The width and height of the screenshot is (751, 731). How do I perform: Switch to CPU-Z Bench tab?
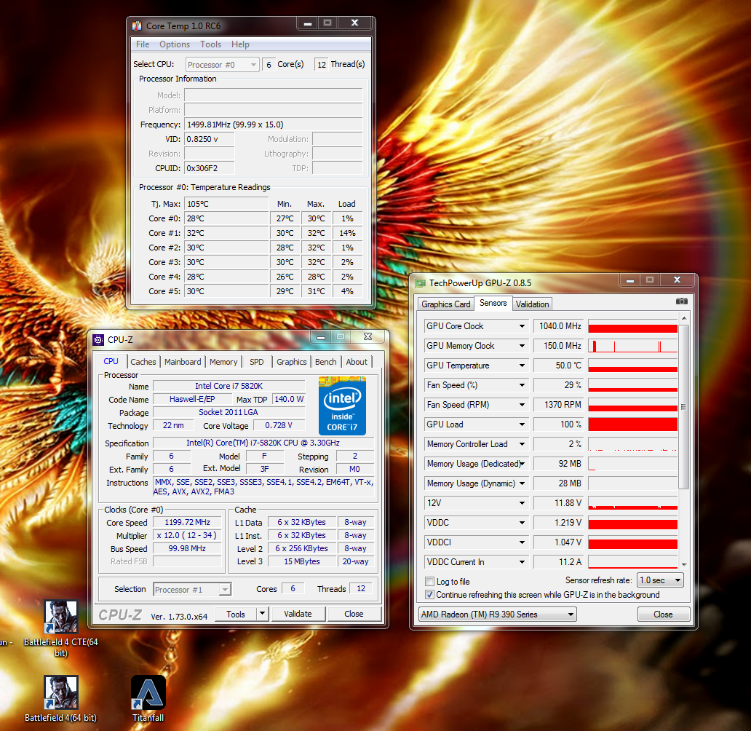pyautogui.click(x=326, y=362)
